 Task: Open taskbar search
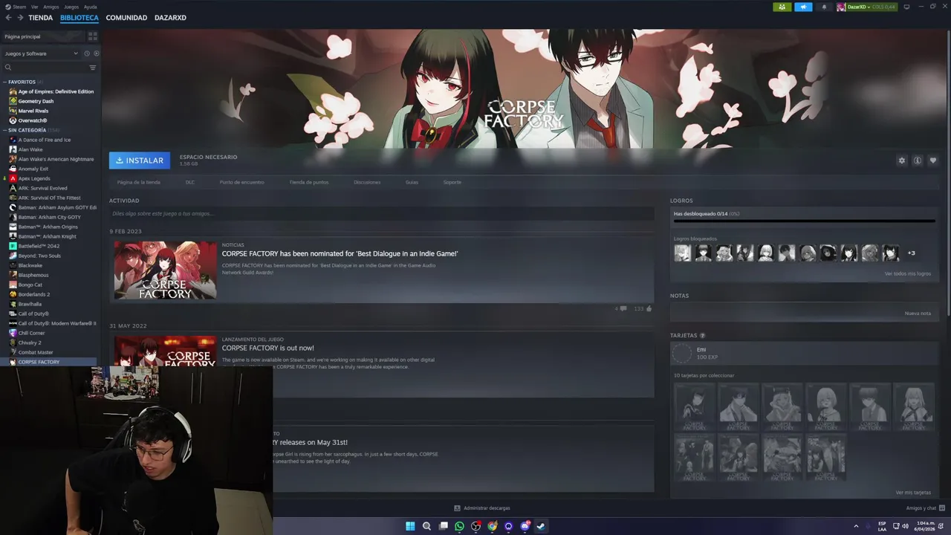tap(426, 526)
